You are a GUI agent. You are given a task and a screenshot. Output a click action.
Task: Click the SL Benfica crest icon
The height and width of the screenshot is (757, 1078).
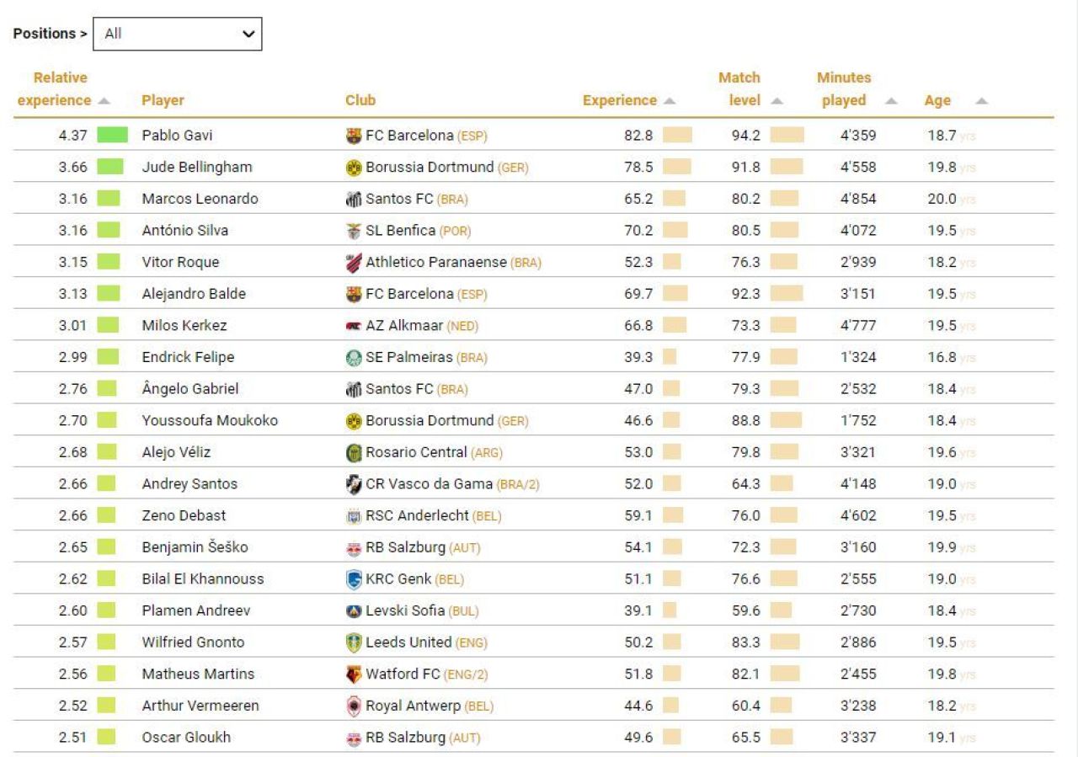354,231
